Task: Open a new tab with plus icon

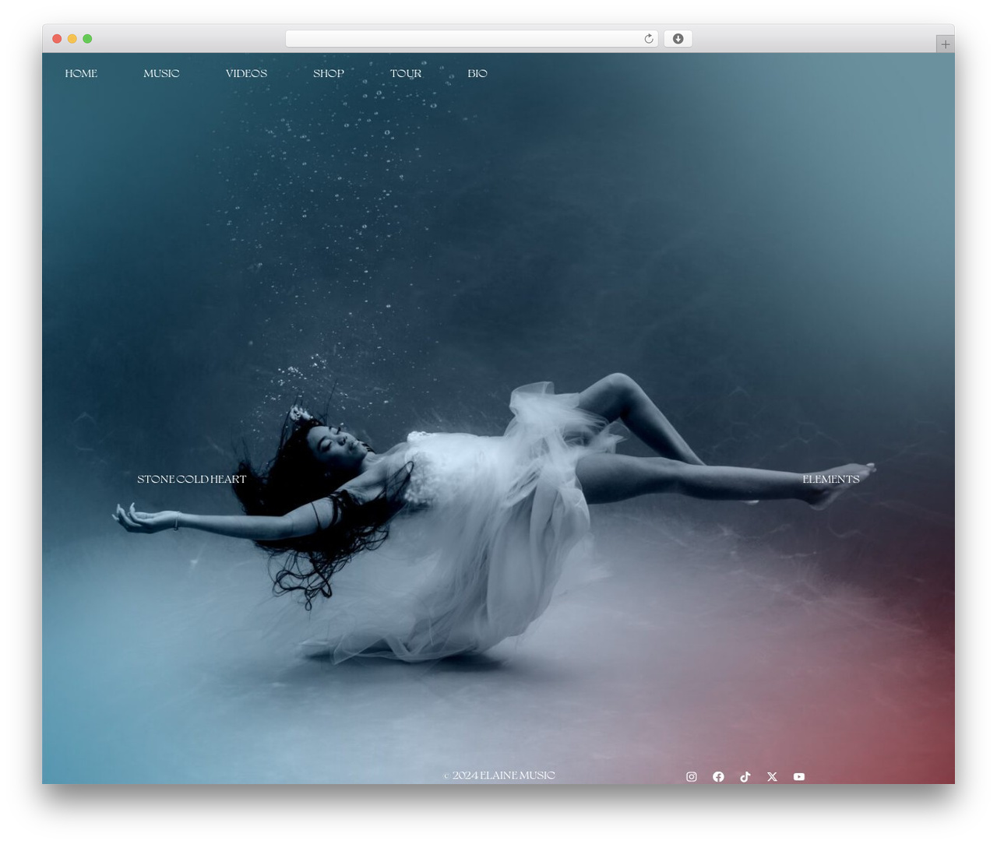Action: pos(945,44)
